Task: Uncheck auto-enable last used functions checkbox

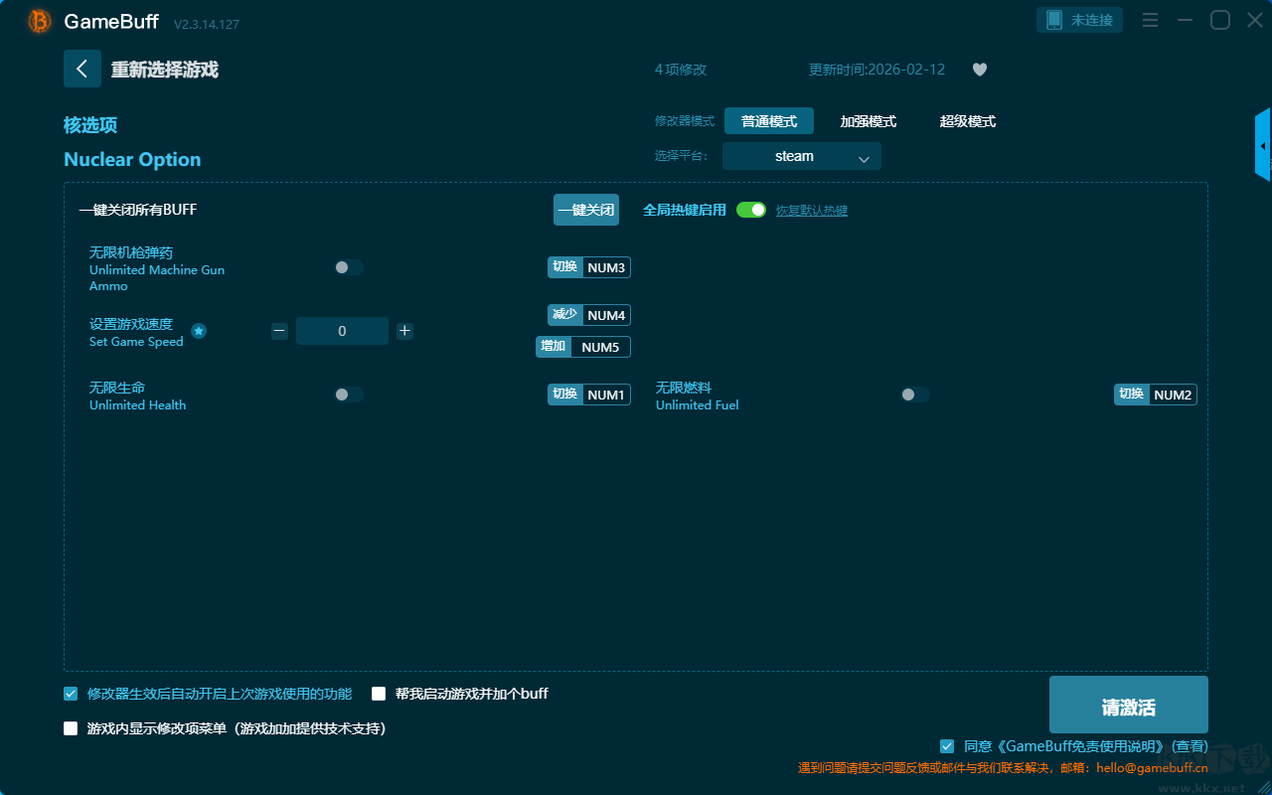Action: (71, 694)
